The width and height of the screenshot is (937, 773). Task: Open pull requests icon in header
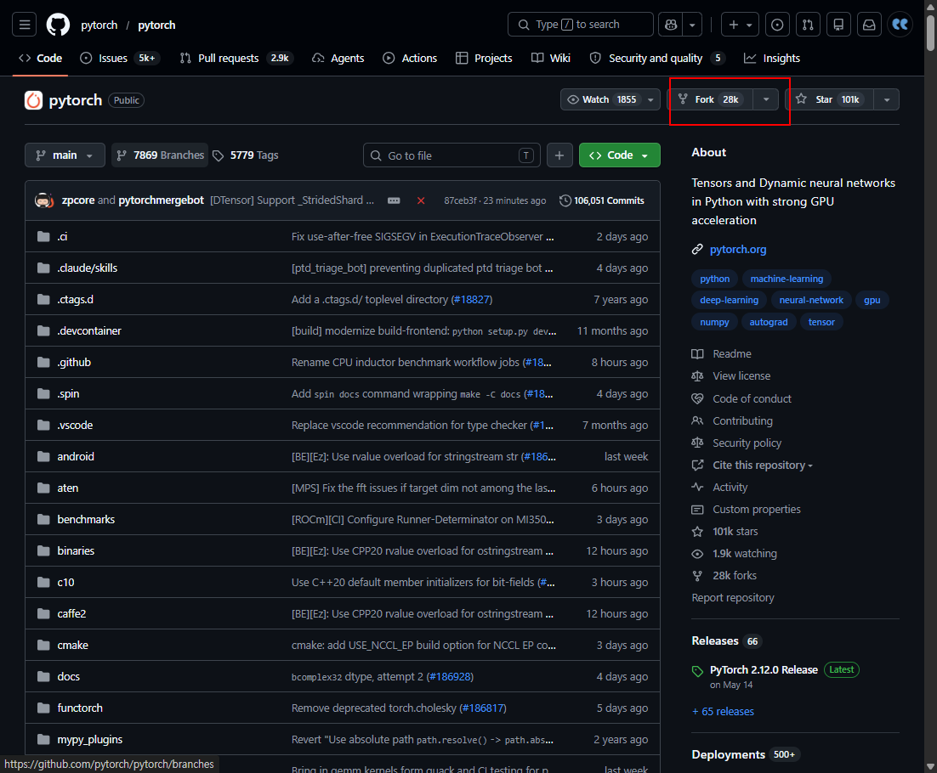tap(808, 25)
